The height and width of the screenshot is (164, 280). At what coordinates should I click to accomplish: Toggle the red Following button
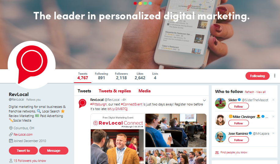tap(257, 76)
